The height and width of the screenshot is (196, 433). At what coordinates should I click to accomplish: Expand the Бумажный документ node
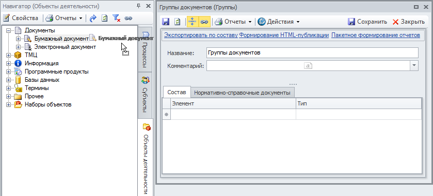click(18, 39)
